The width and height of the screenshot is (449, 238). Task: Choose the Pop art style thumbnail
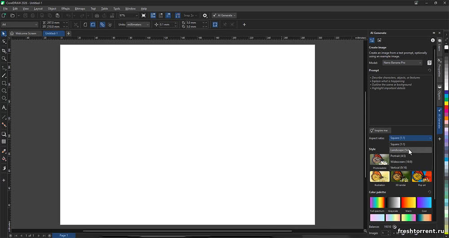tap(422, 176)
